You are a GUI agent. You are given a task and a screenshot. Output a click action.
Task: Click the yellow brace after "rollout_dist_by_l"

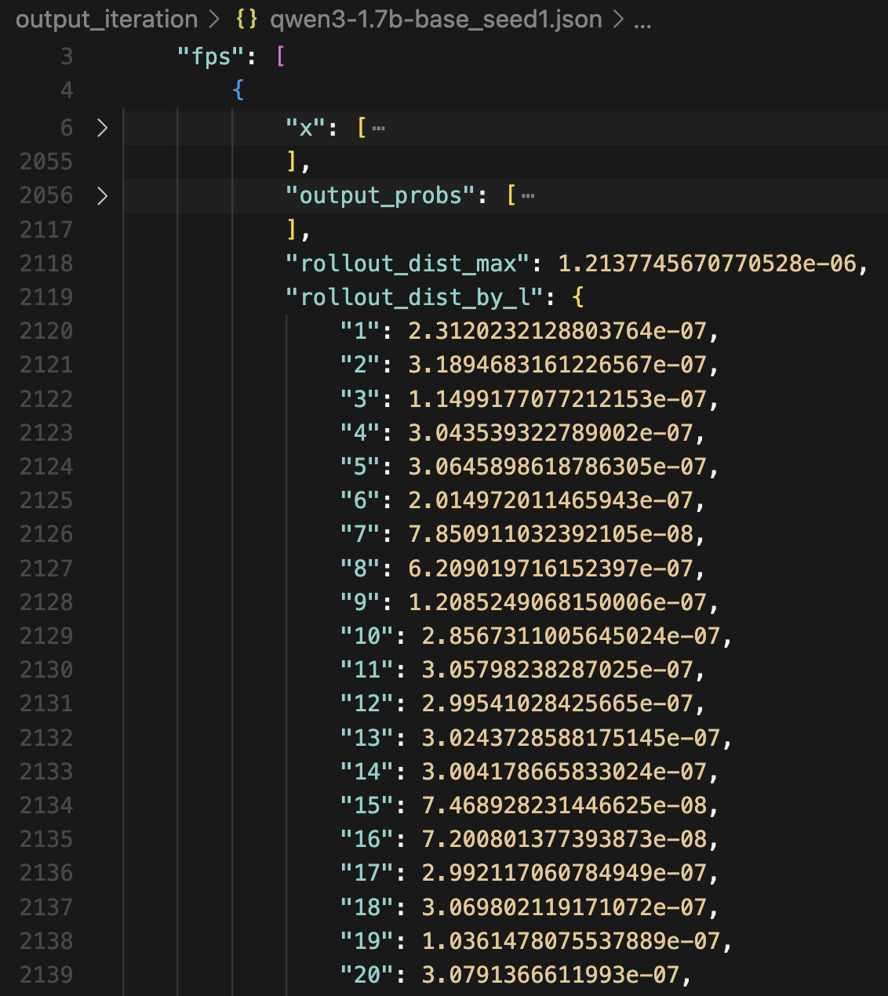point(578,297)
